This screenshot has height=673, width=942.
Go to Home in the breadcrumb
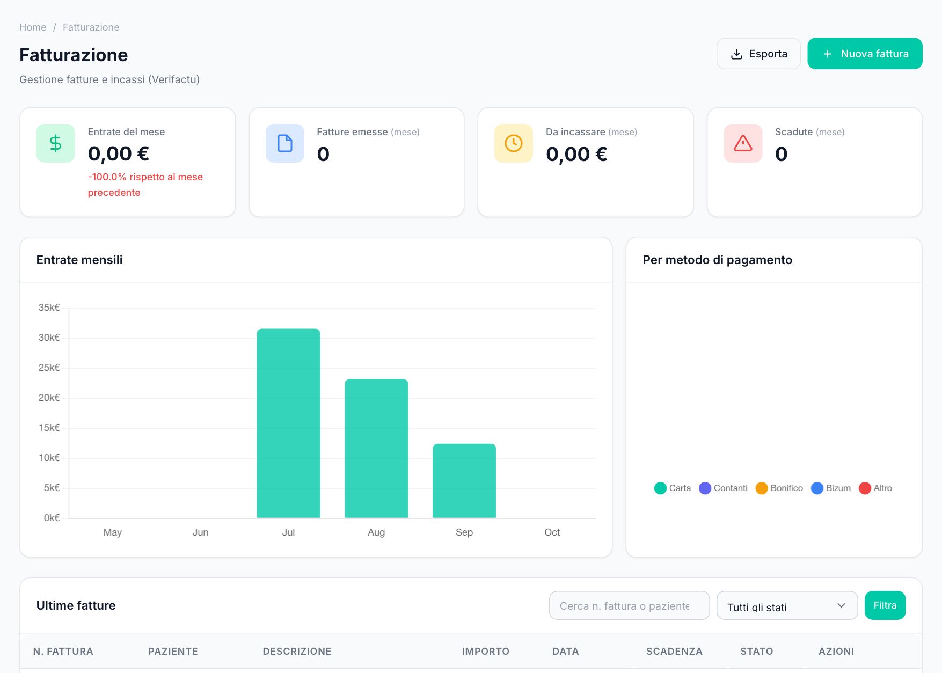click(x=33, y=27)
